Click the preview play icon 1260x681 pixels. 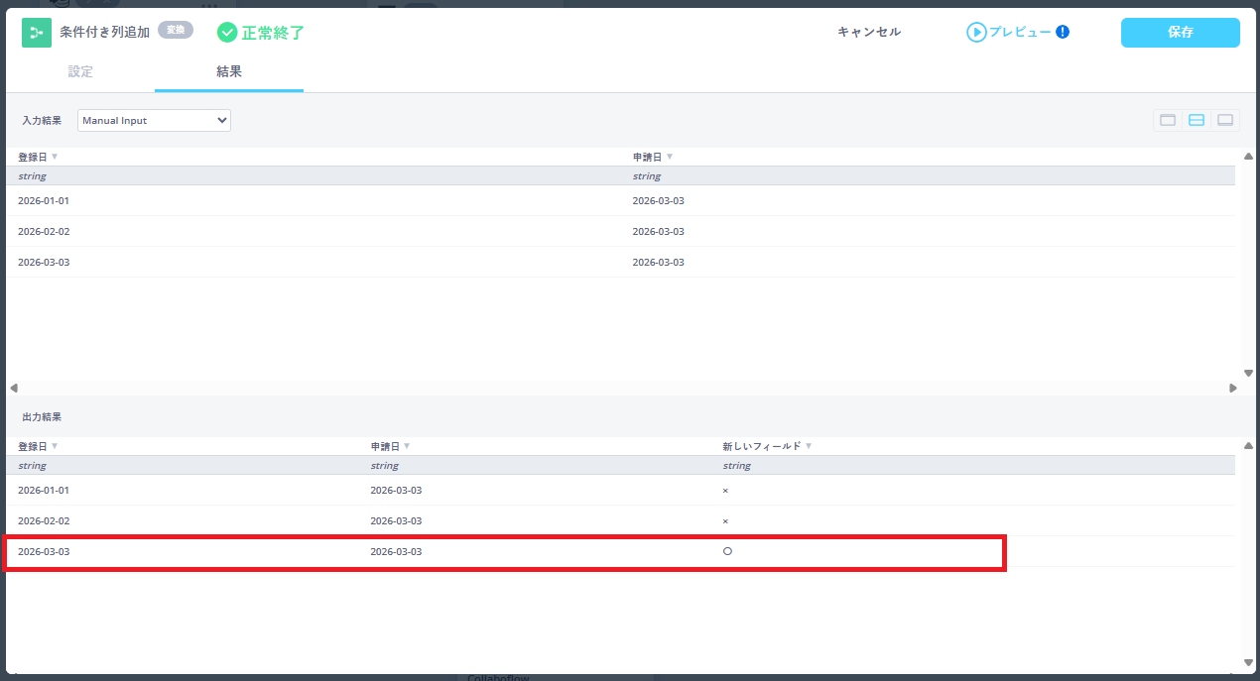(976, 33)
